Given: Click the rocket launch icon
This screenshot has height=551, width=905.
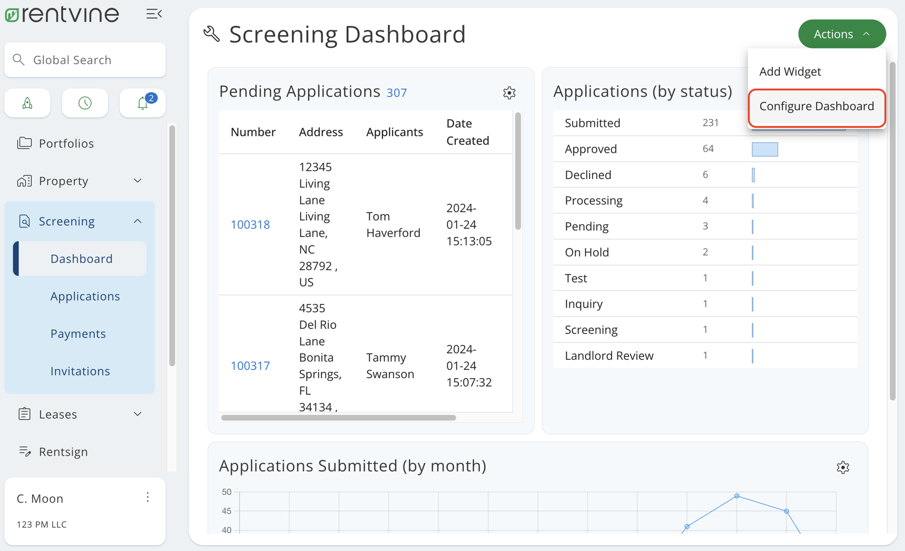Looking at the screenshot, I should click(x=27, y=103).
